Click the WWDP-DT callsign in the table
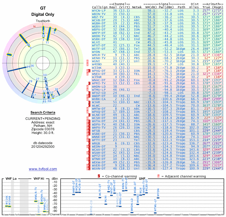Viewport: 226px width, 217px height. click(99, 96)
